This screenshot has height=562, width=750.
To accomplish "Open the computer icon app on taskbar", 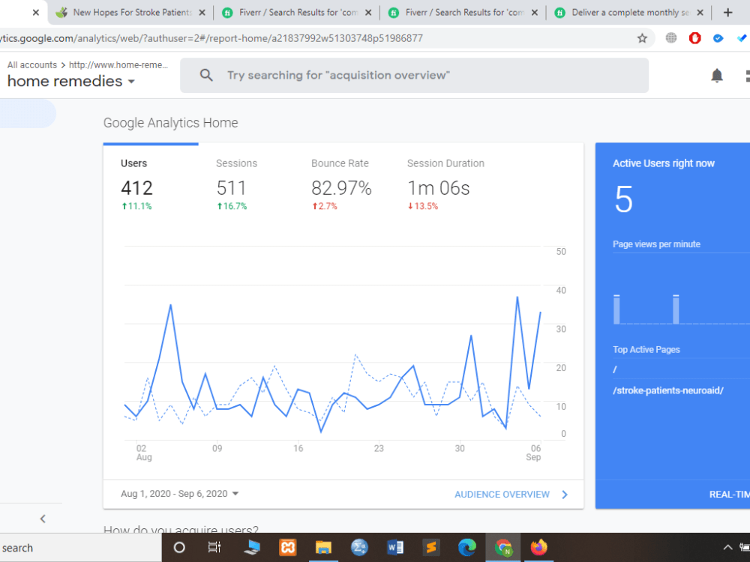I will click(x=251, y=548).
